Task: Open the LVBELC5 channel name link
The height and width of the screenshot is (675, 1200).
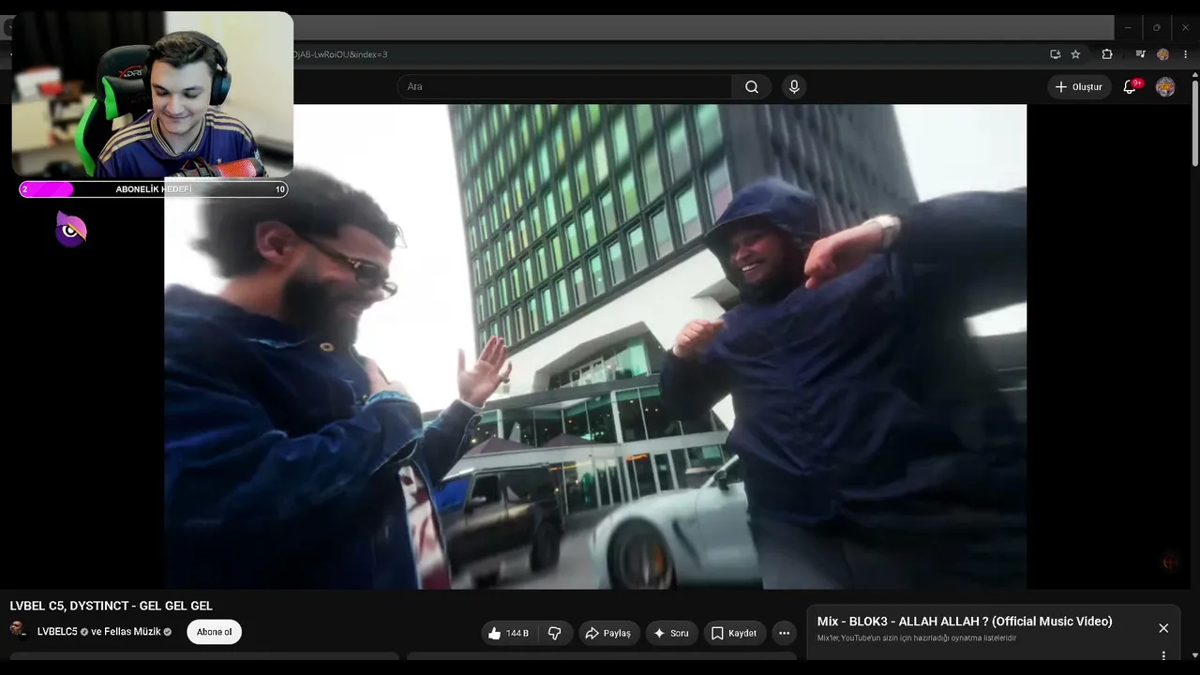Action: click(x=57, y=632)
